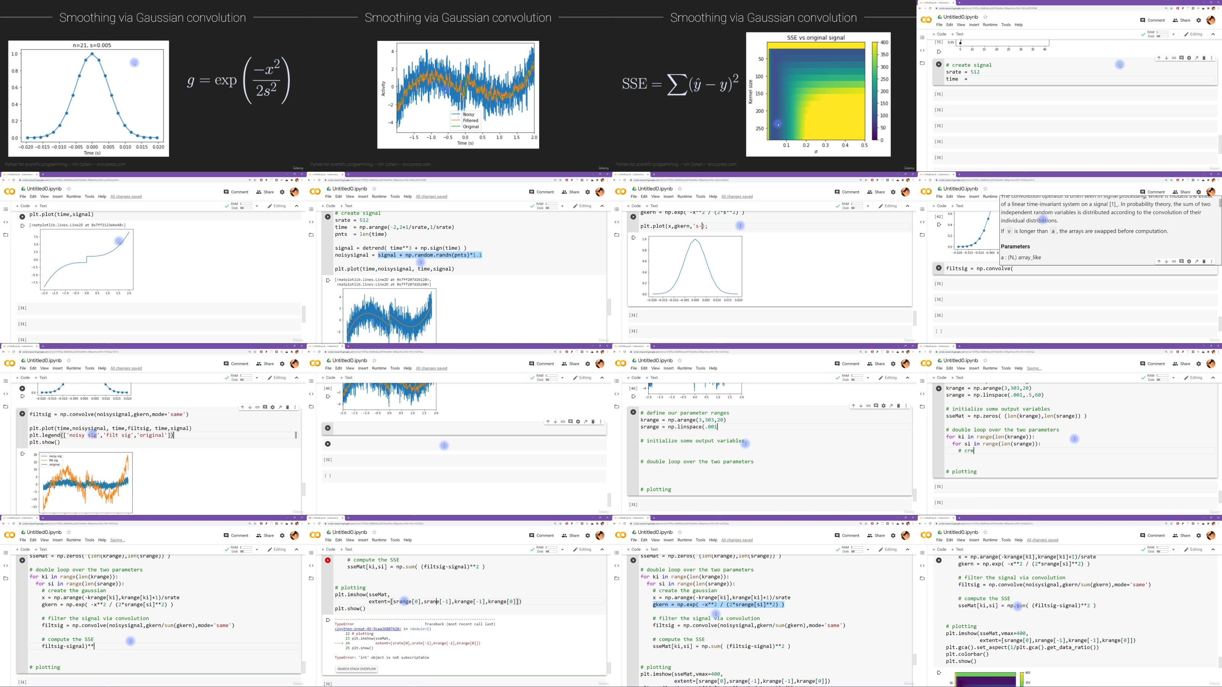Open RAM/Disk dropdown in the '# create signal' notebook
The height and width of the screenshot is (687, 1222).
1173,34
